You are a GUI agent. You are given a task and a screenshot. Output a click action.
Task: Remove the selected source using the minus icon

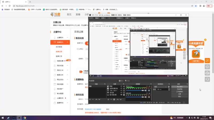[x=111, y=99]
